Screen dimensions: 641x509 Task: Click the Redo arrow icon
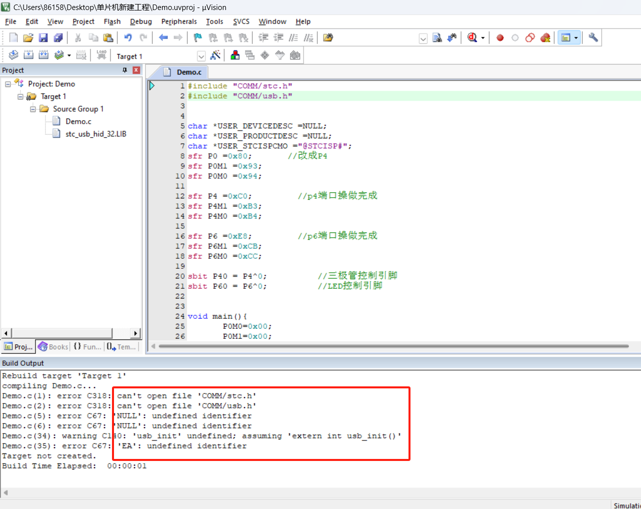[x=143, y=38]
